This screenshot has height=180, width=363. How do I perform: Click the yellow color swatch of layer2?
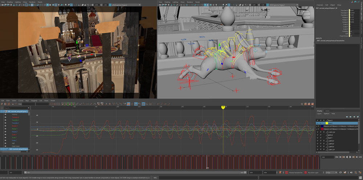click(x=327, y=123)
